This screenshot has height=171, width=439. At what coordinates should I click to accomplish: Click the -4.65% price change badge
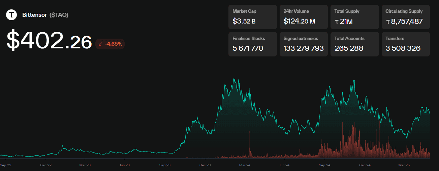110,44
